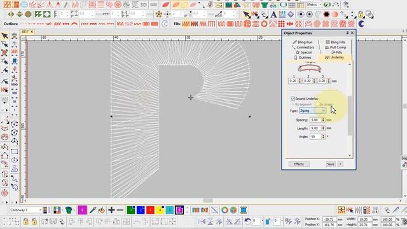
Task: Click the Effects button
Action: point(299,164)
